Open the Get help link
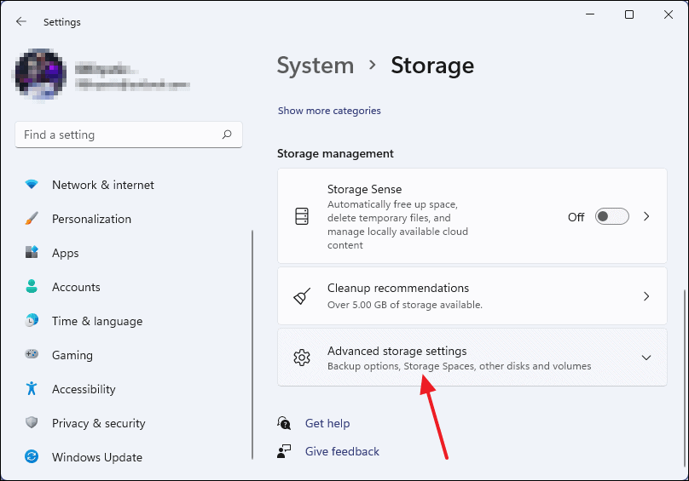 (327, 423)
